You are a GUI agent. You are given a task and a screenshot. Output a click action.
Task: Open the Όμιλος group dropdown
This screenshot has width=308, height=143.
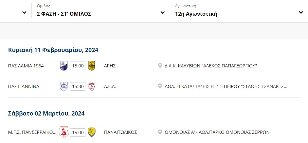pos(101,11)
